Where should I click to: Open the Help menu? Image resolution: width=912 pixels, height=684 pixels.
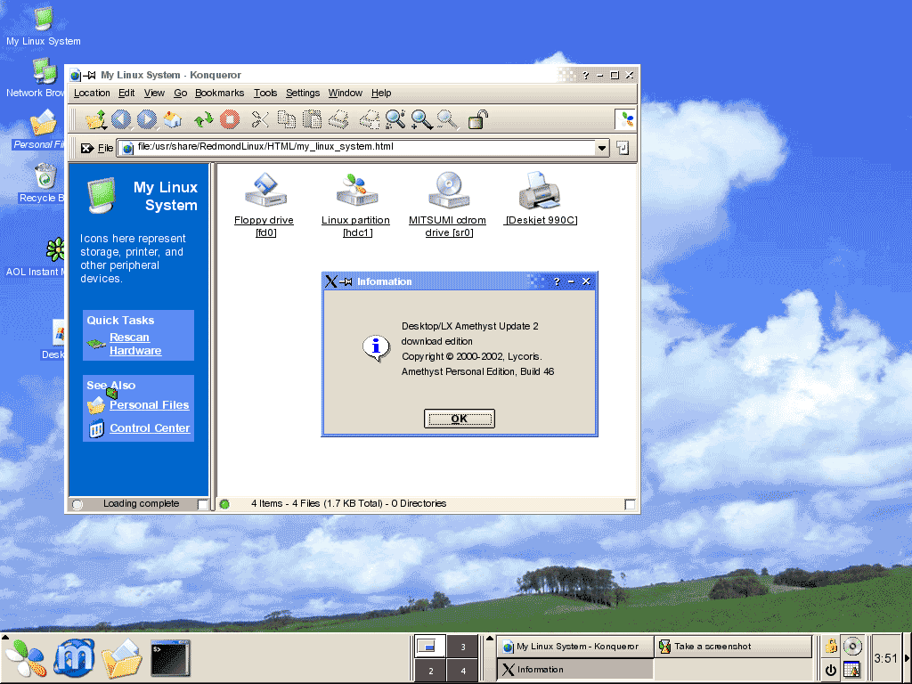[381, 93]
